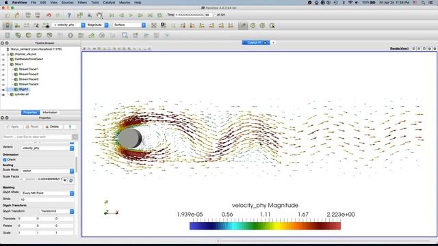Click Rescale to data range icon

[27, 26]
